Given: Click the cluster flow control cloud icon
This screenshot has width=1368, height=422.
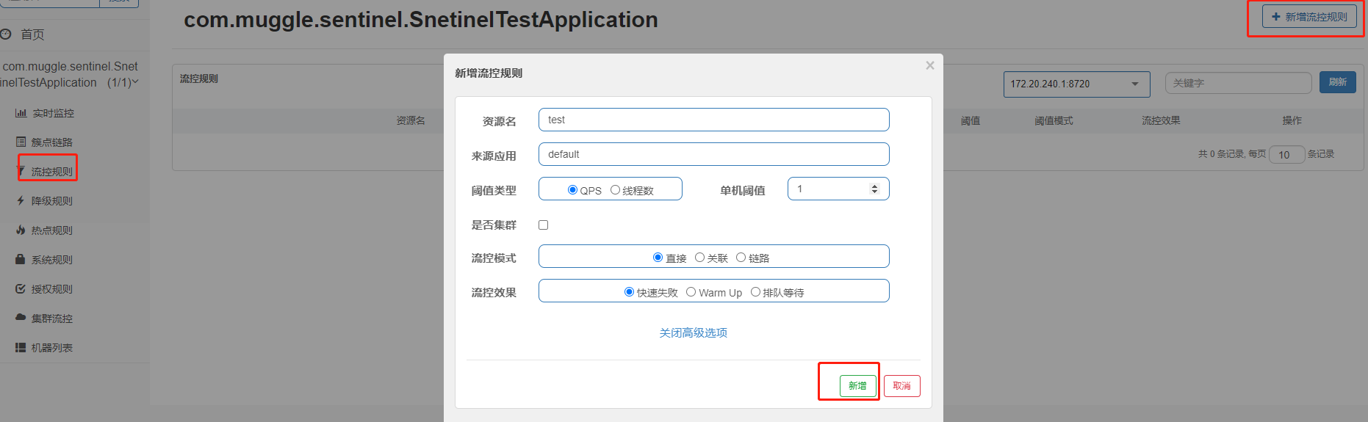Looking at the screenshot, I should 21,318.
